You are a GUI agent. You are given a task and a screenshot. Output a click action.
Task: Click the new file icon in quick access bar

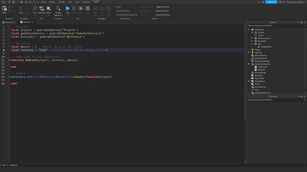point(9,2)
